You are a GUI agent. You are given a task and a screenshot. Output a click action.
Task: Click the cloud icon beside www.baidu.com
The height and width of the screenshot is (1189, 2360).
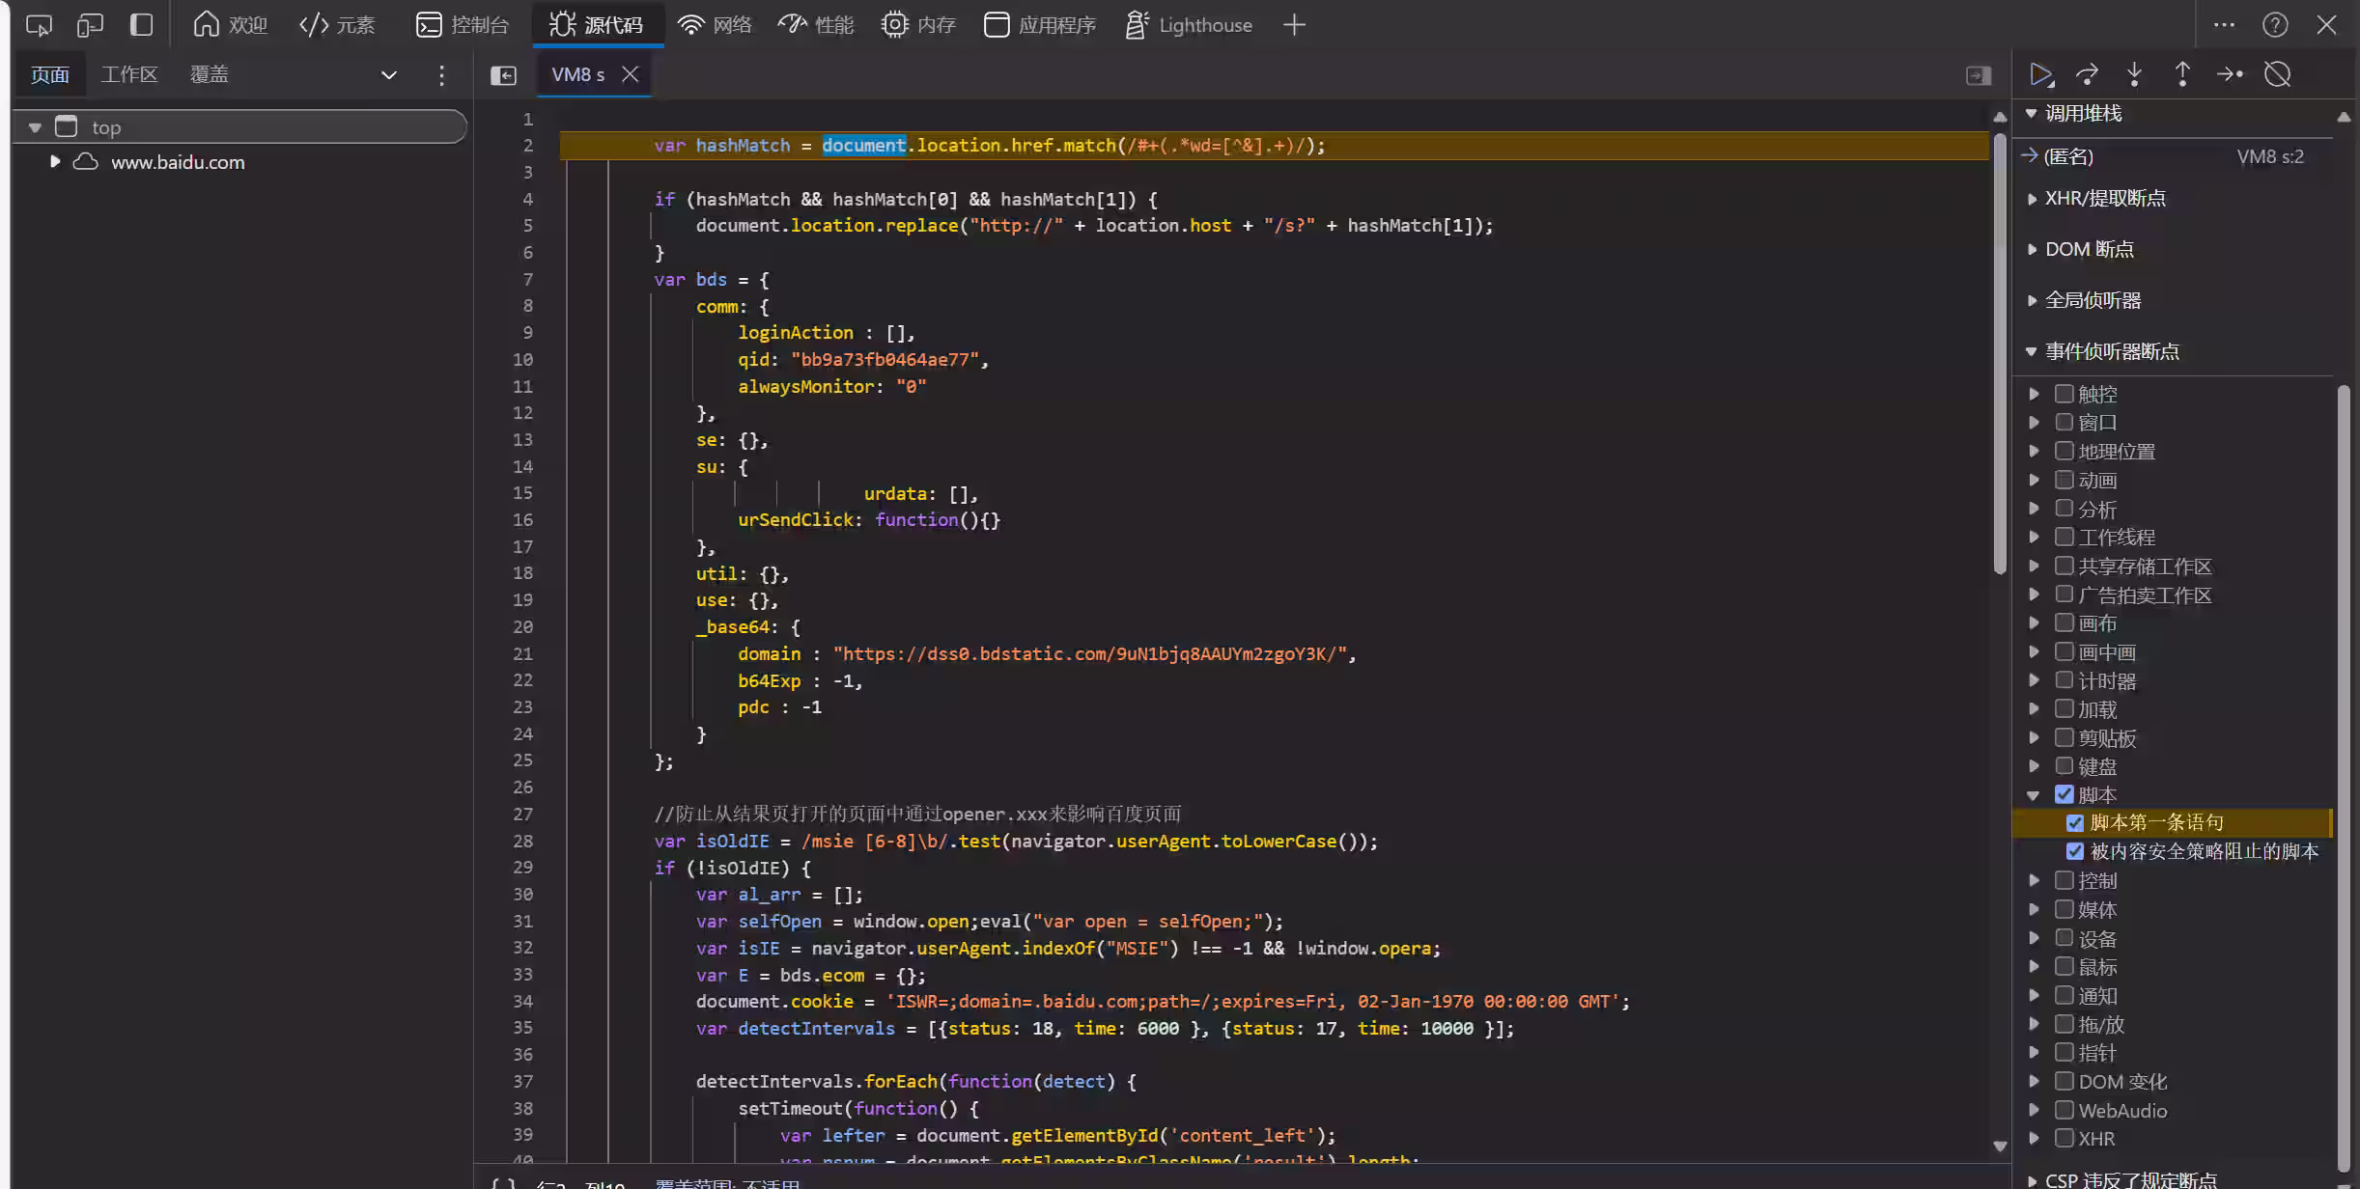[86, 162]
